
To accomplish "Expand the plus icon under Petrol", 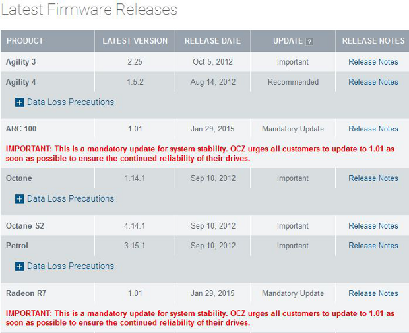I will [x=19, y=266].
